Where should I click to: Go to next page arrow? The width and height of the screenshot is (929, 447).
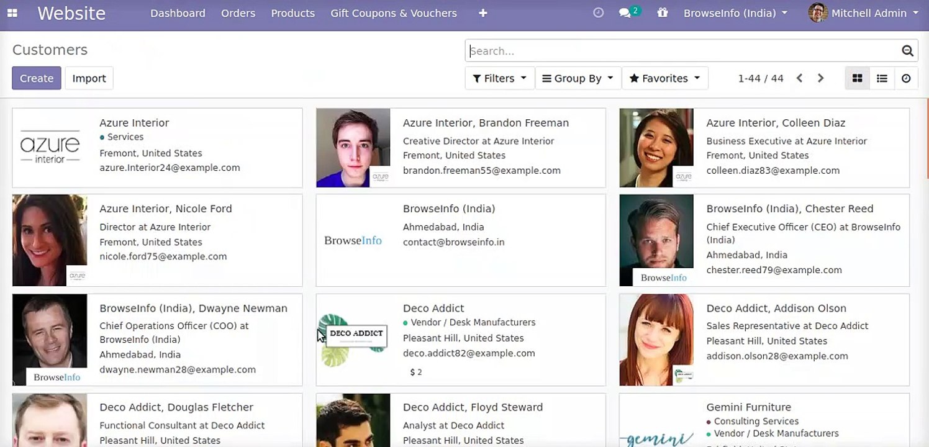coord(820,78)
